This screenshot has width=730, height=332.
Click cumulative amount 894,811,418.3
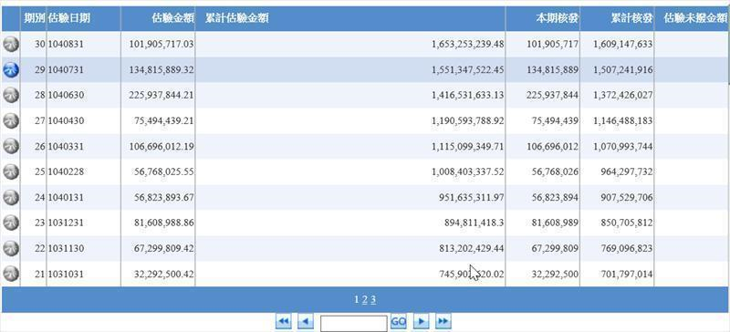pyautogui.click(x=474, y=223)
